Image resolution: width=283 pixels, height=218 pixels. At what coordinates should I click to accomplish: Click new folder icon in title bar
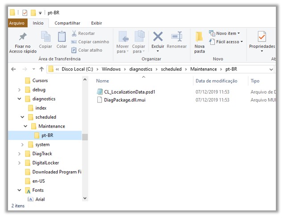point(33,13)
